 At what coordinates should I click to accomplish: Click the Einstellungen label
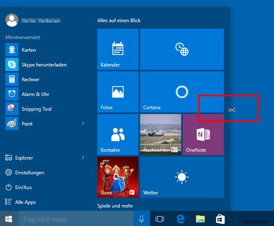click(x=30, y=173)
